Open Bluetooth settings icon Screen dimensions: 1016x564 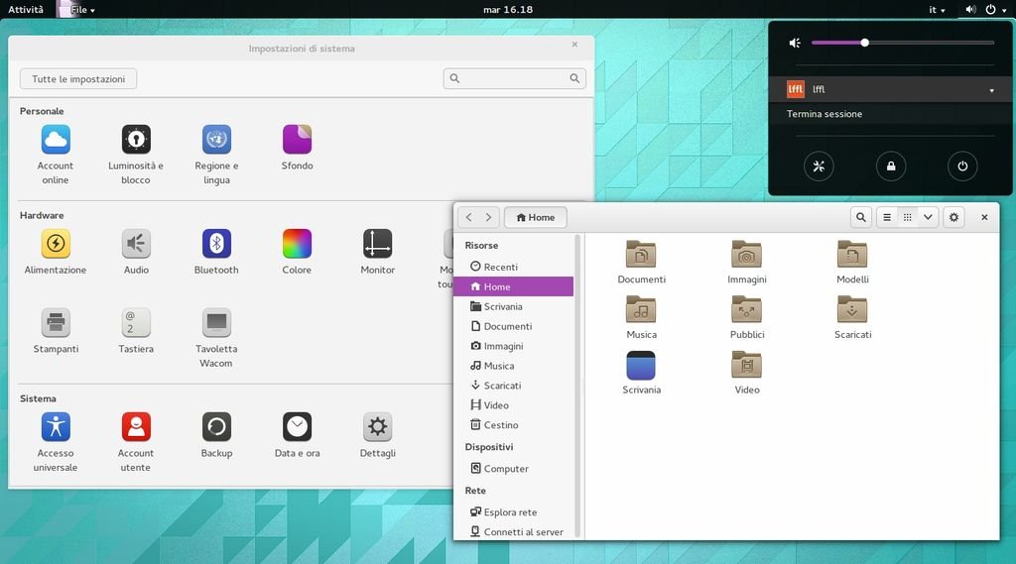click(216, 244)
